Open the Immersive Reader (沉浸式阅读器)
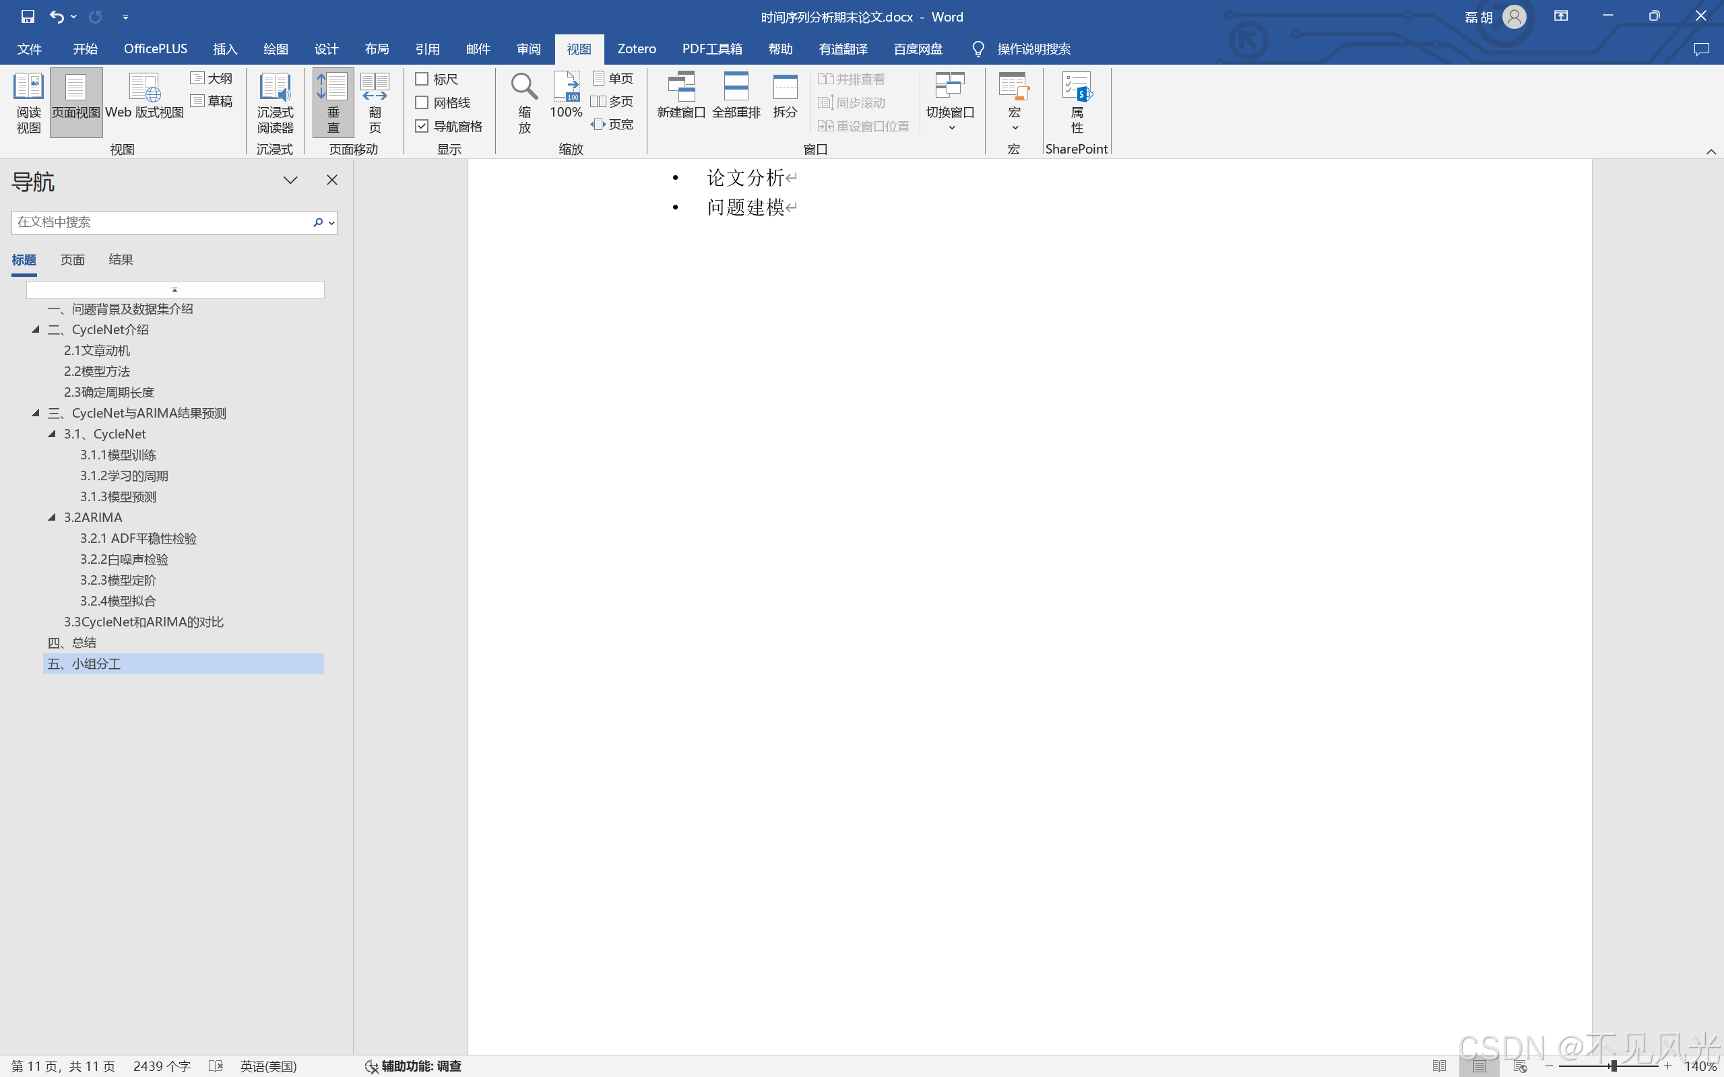 tap(275, 102)
